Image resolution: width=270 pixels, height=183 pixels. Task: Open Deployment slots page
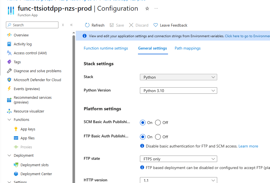pos(35,165)
